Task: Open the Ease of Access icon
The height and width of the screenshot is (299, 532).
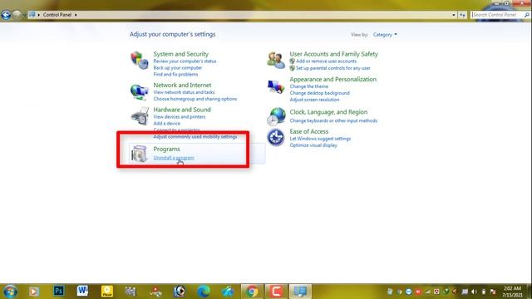Action: coord(276,137)
